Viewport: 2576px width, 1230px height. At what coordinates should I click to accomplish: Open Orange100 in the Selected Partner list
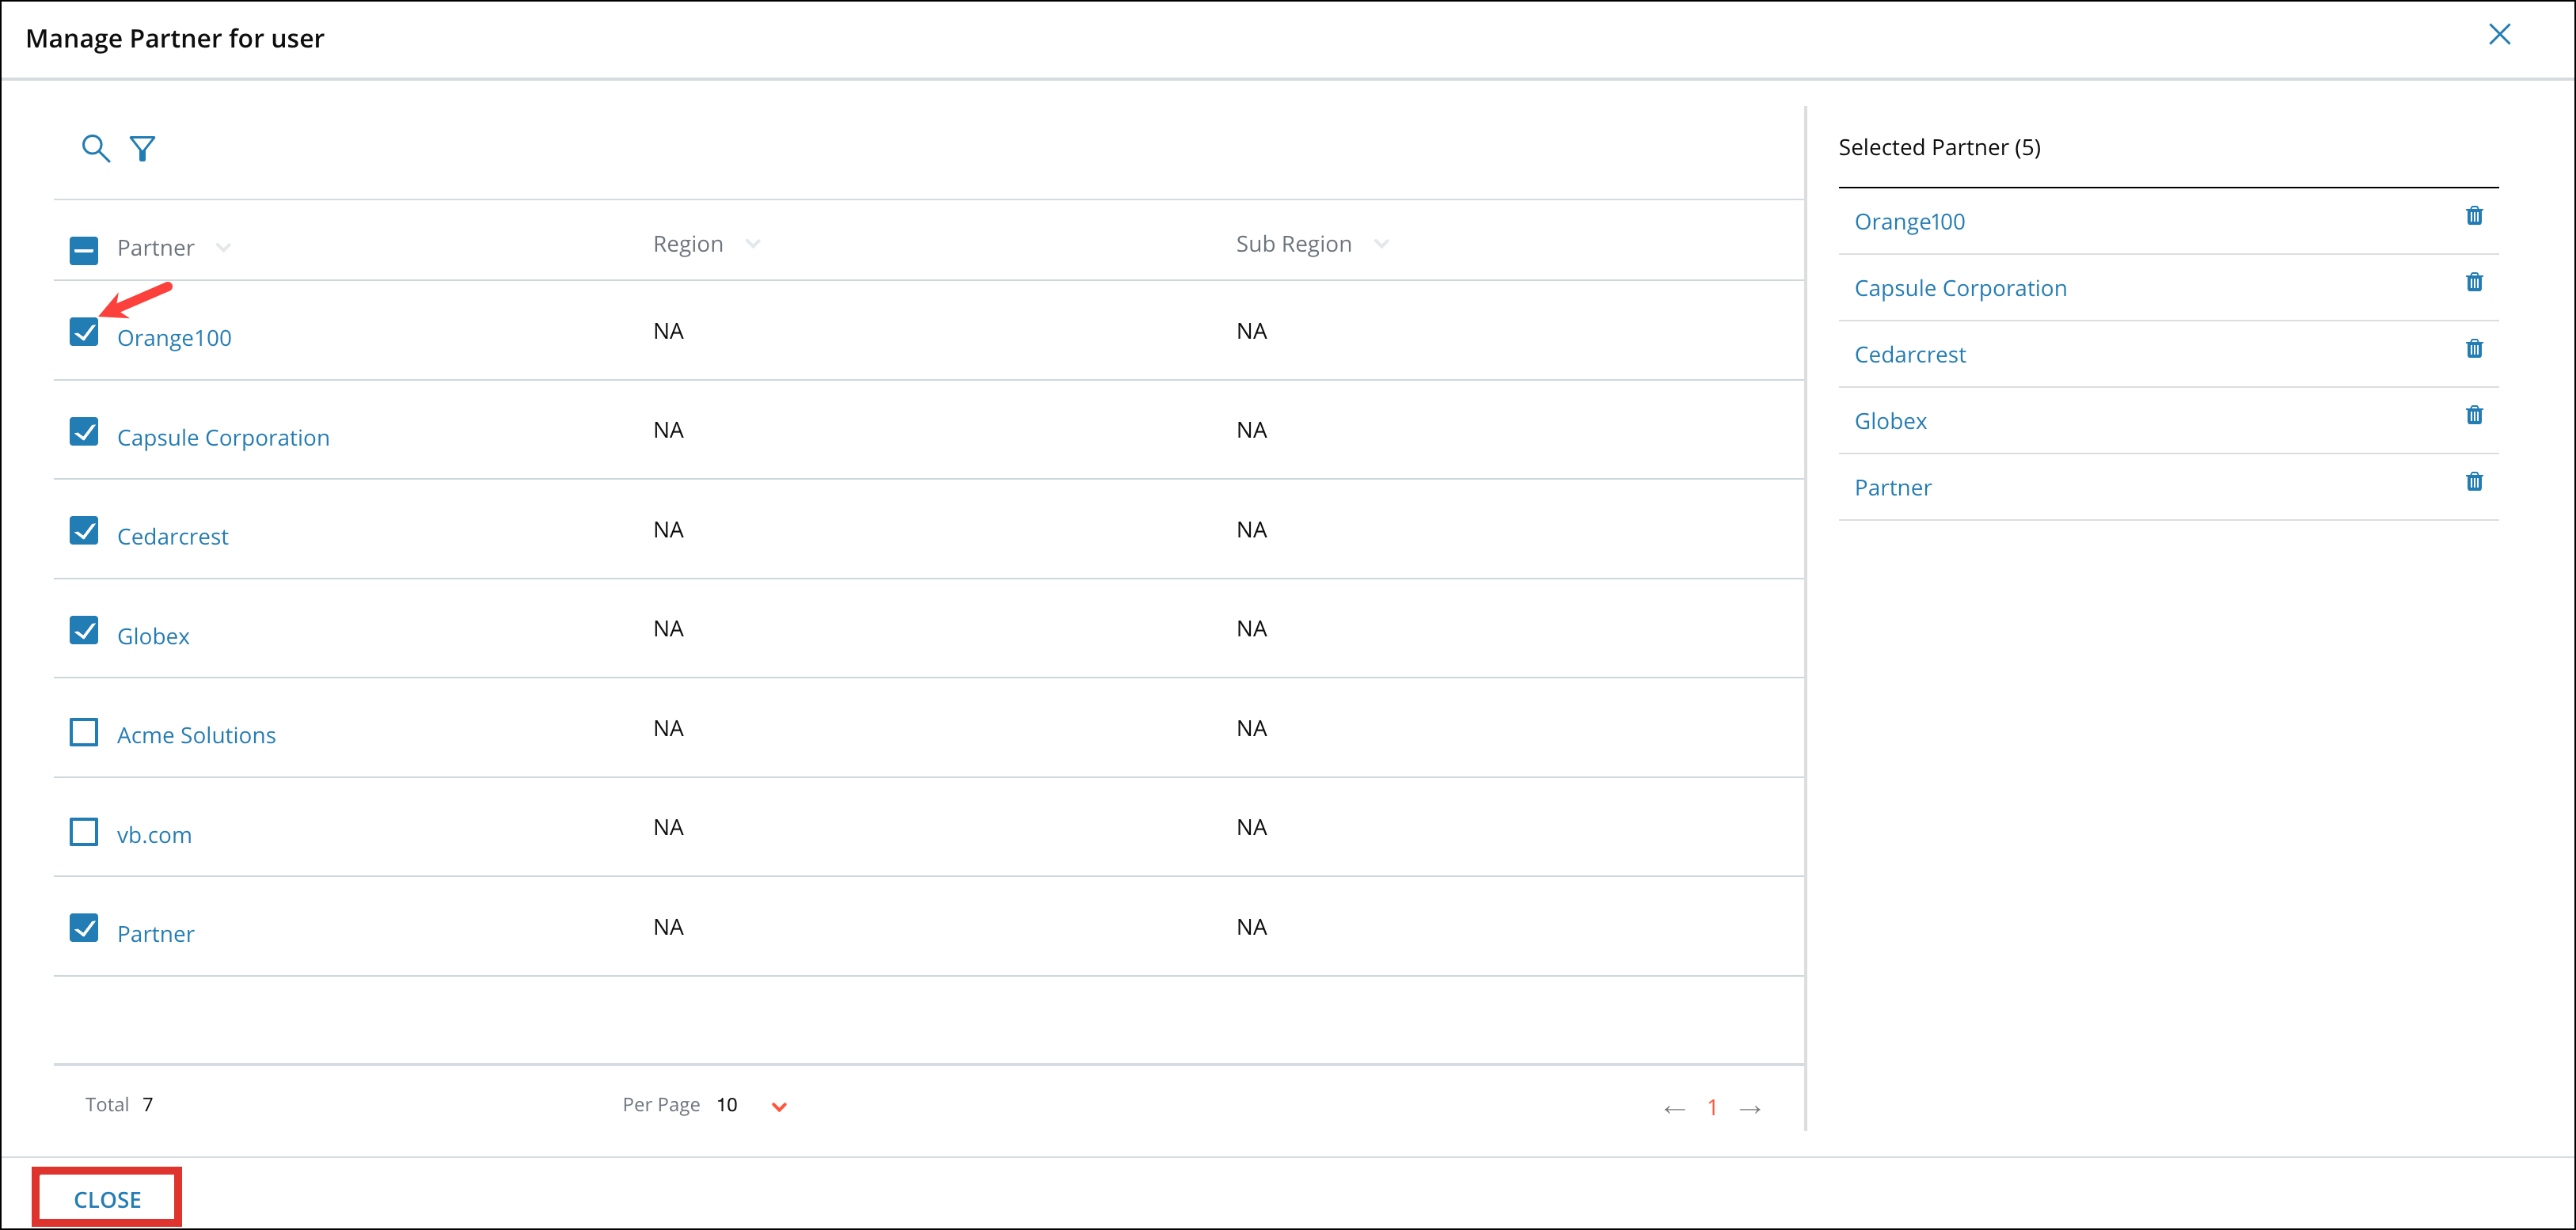pyautogui.click(x=1909, y=222)
